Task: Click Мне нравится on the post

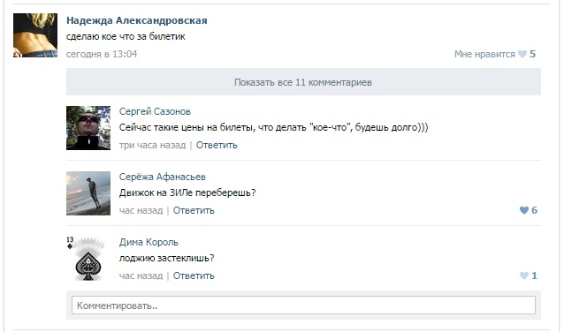Action: click(484, 54)
